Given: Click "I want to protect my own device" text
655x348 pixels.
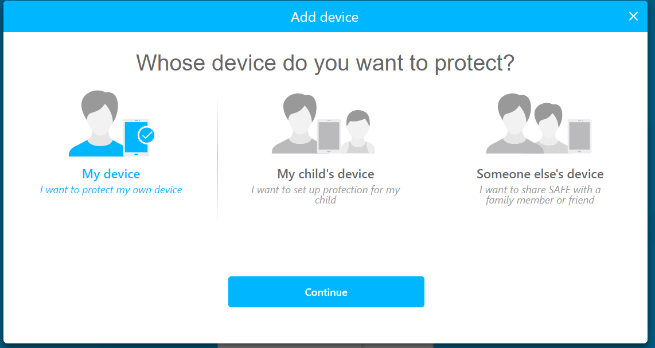Looking at the screenshot, I should click(x=111, y=190).
